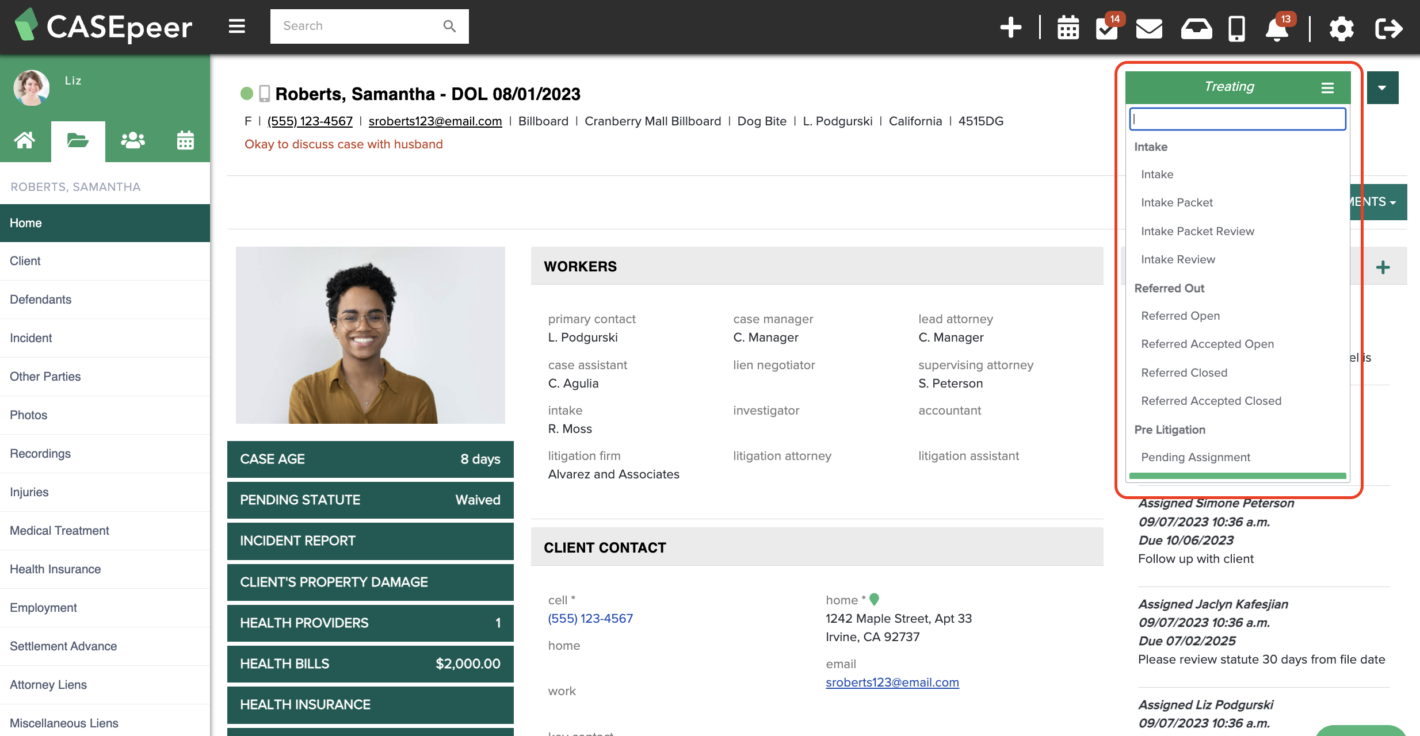Open the Employment sidebar item

tap(105, 608)
